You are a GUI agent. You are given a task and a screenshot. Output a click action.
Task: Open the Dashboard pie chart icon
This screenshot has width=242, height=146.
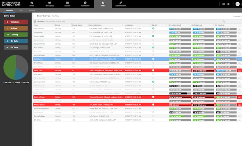point(85,3)
